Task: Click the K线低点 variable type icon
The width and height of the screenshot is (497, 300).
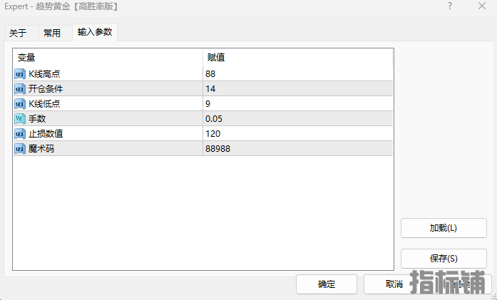Action: (x=20, y=103)
